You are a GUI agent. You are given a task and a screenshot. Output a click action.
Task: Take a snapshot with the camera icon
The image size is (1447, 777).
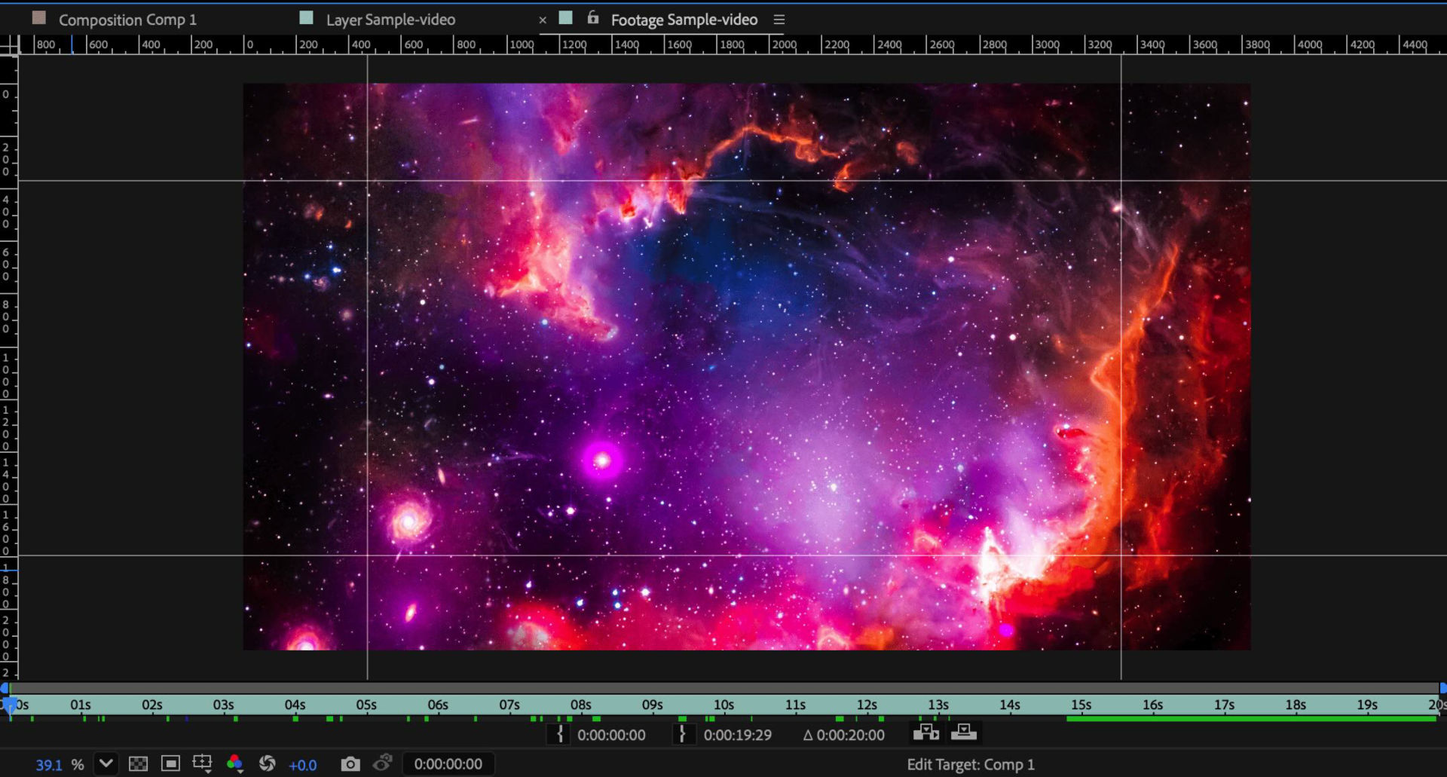coord(351,763)
